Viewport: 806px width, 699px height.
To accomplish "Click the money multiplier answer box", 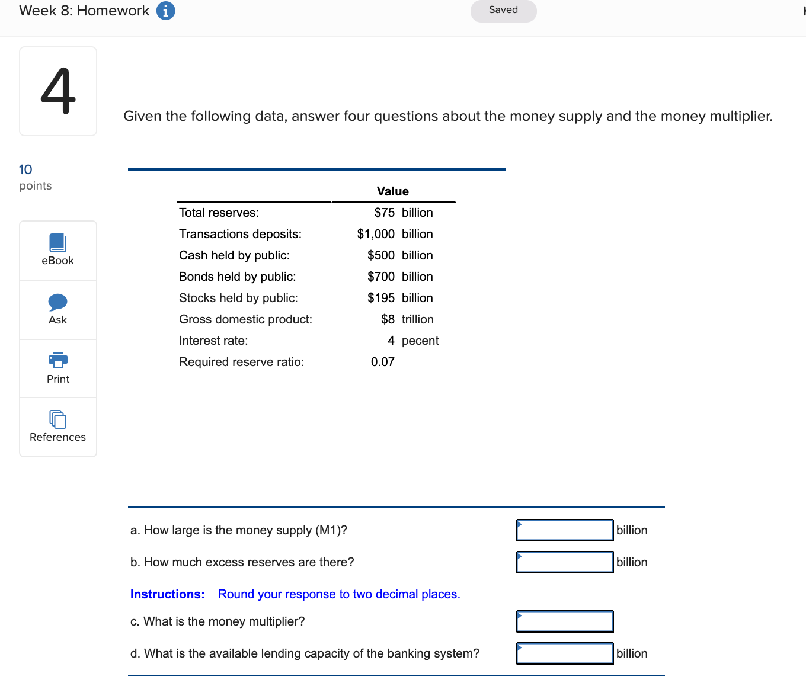I will tap(564, 621).
